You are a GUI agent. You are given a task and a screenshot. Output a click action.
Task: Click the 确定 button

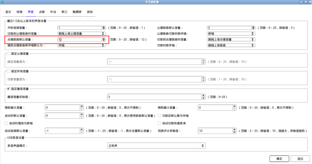coord(279,159)
